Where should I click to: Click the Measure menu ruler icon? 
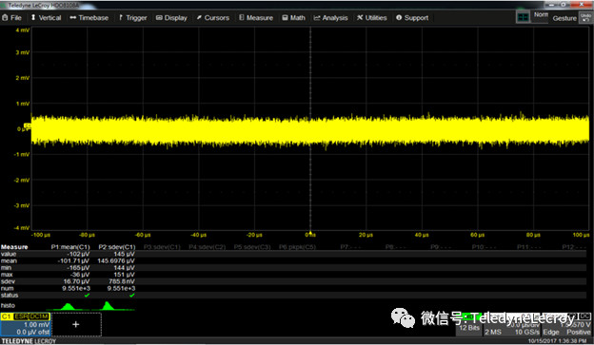pyautogui.click(x=242, y=17)
